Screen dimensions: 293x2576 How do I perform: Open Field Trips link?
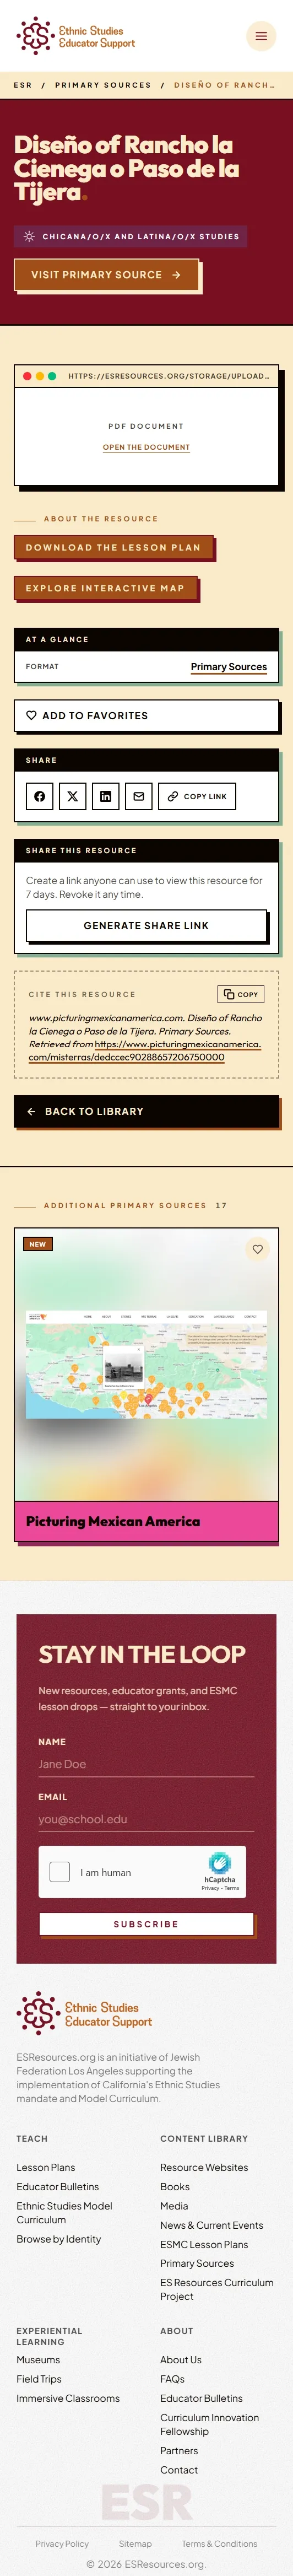pos(39,2379)
